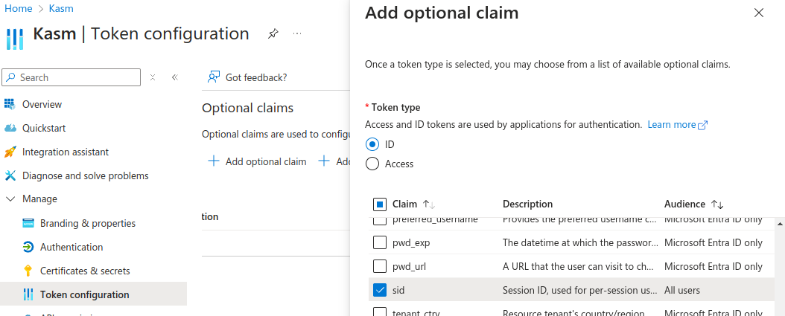Sort the table by Claim column
This screenshot has height=316, width=785.
pyautogui.click(x=428, y=204)
